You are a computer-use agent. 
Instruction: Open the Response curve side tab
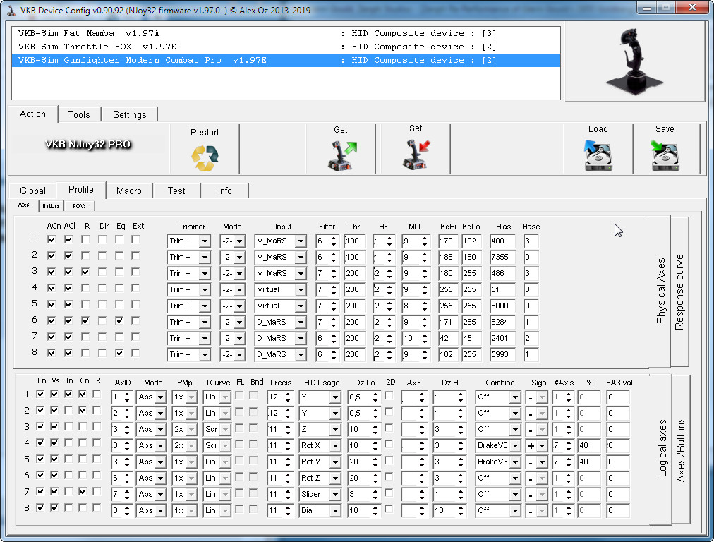679,291
